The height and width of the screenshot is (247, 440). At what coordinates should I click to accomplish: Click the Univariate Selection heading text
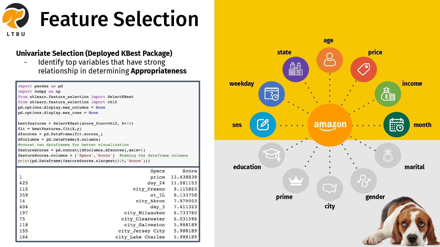tap(94, 53)
